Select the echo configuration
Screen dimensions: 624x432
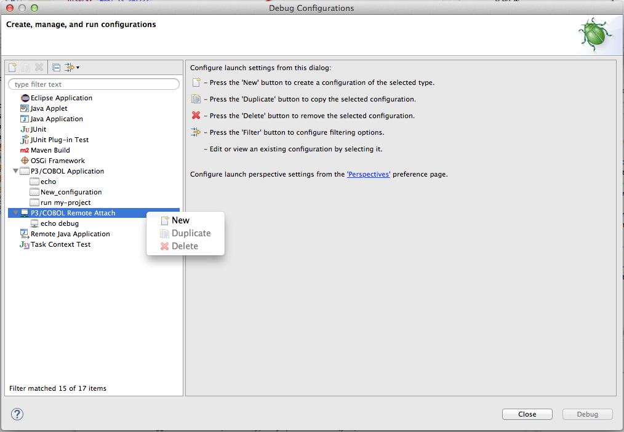click(48, 182)
